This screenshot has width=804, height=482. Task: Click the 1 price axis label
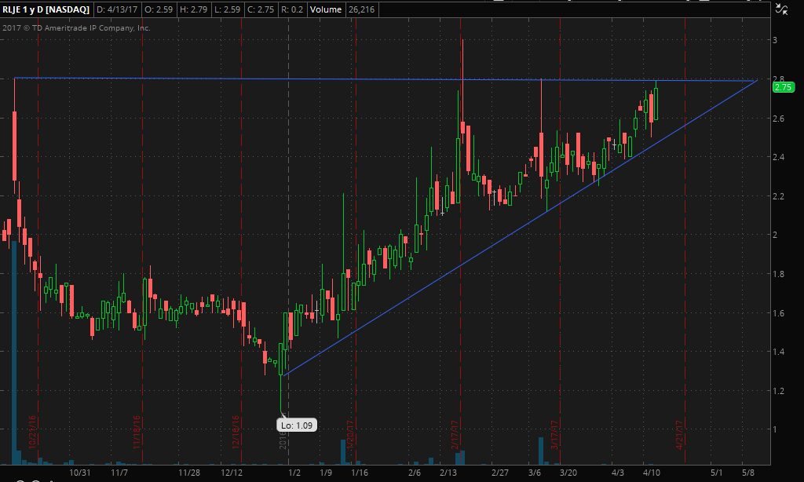(x=775, y=429)
